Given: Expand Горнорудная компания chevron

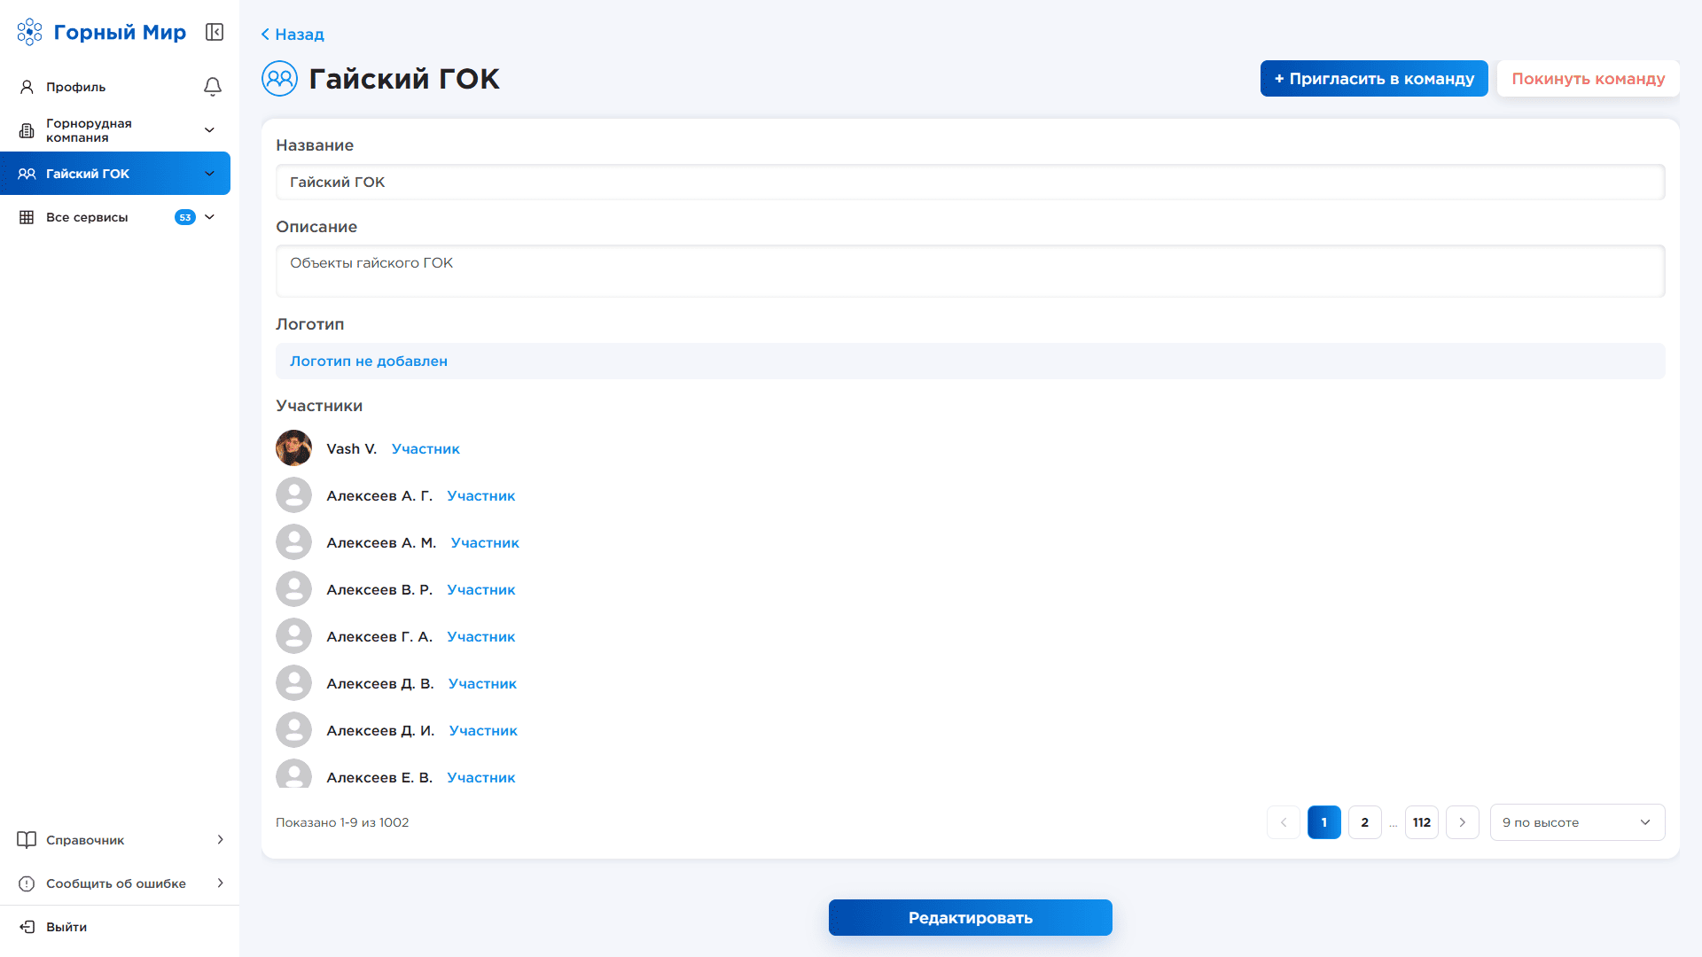Looking at the screenshot, I should pyautogui.click(x=209, y=130).
